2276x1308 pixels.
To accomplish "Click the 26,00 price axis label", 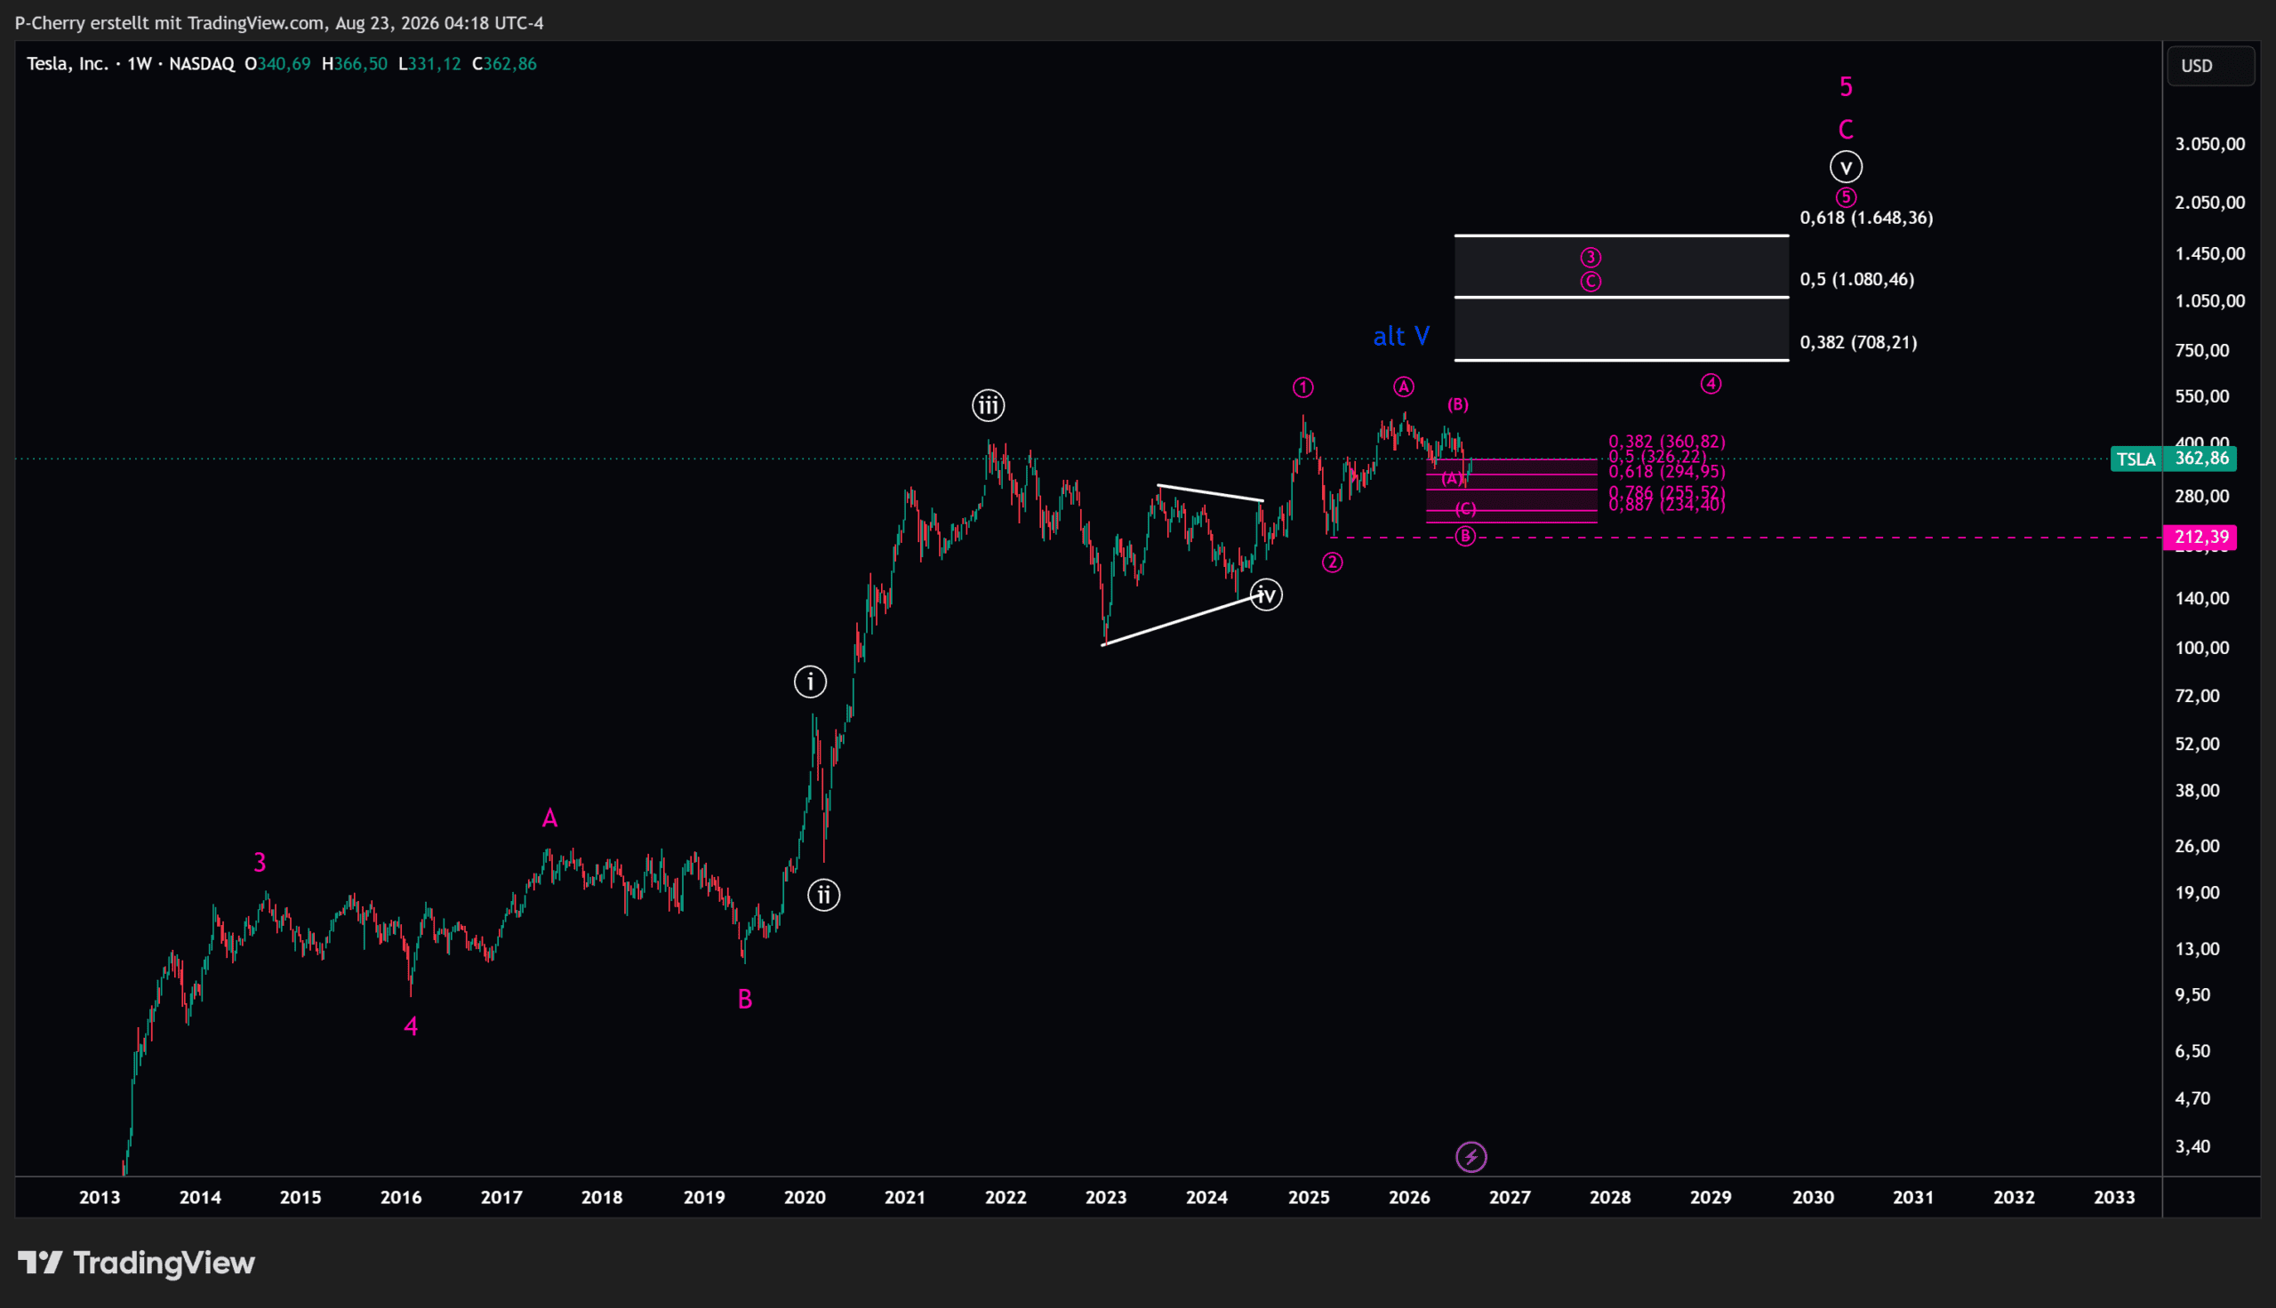I will (x=2197, y=846).
